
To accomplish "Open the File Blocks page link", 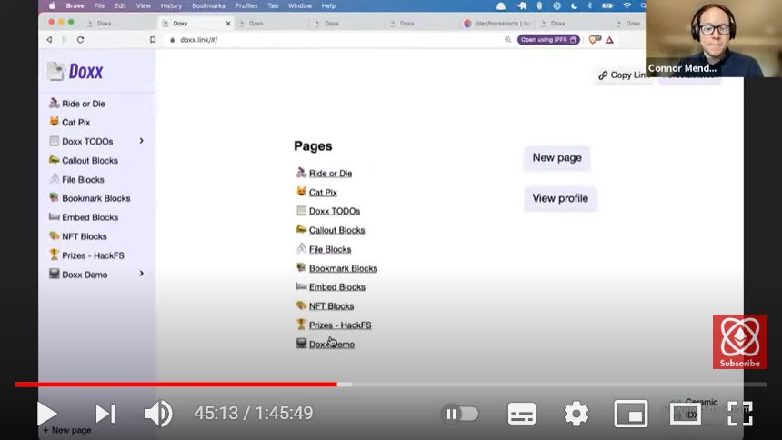I will tap(330, 249).
